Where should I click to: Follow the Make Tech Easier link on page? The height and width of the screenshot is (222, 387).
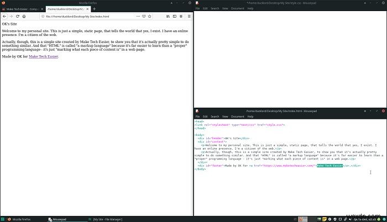44,56
